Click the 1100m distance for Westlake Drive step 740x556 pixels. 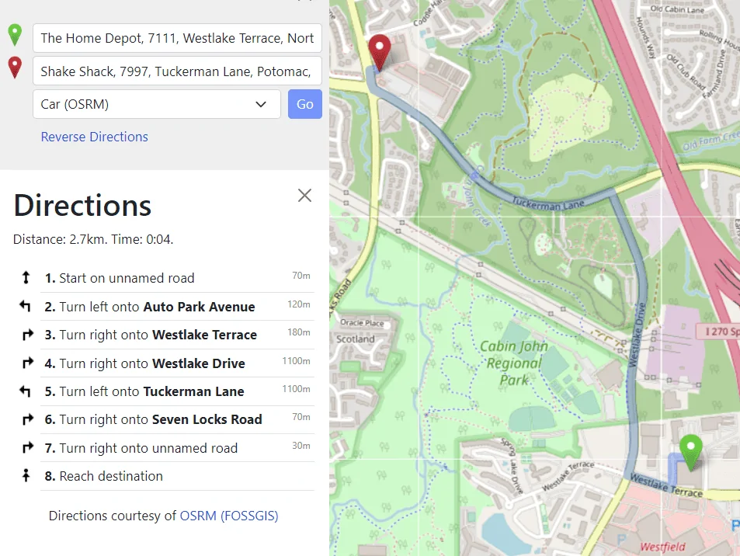pos(297,361)
